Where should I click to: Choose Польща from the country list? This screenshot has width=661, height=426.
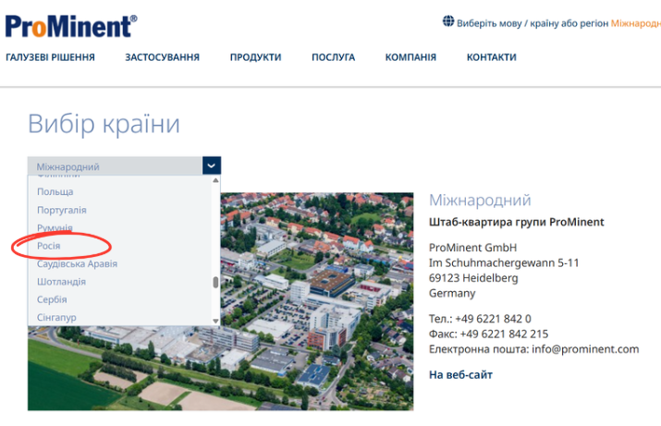[x=55, y=192]
